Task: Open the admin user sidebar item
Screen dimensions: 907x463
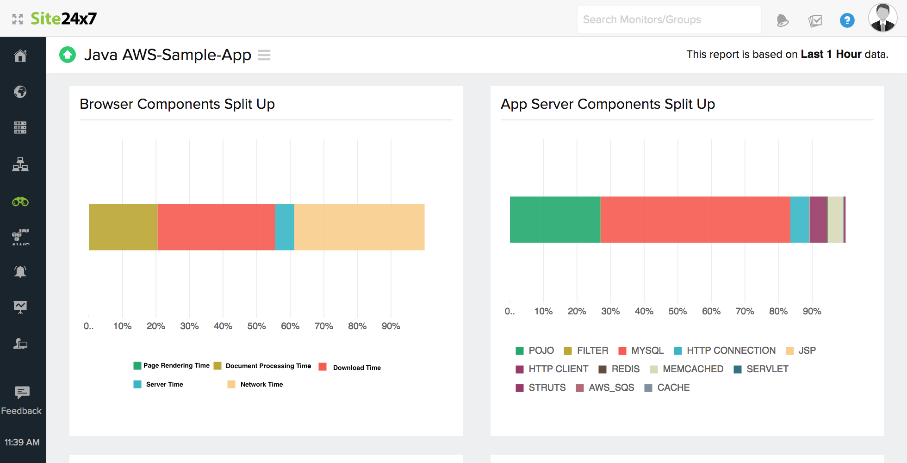Action: point(20,344)
